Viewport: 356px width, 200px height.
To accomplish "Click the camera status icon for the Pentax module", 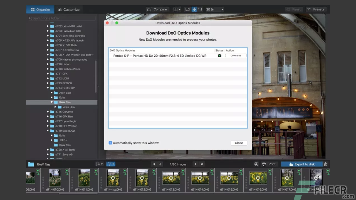I will click(219, 56).
